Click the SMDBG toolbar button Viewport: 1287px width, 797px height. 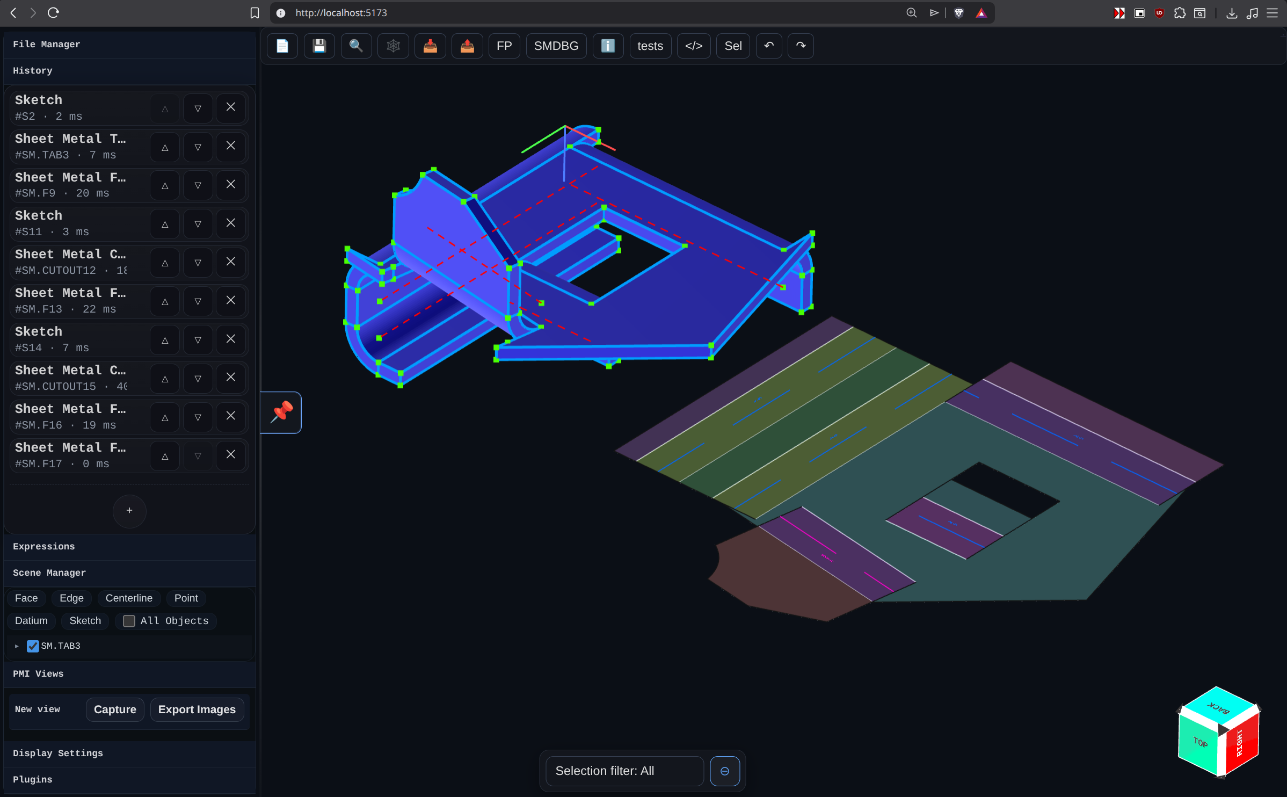coord(556,46)
